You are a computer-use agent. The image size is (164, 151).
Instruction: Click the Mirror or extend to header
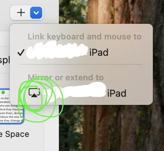[x=66, y=77]
